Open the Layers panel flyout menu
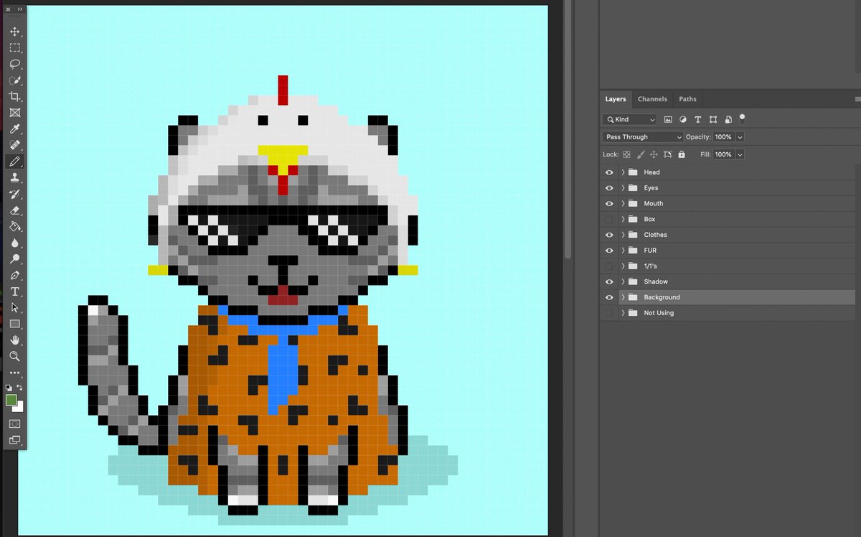The width and height of the screenshot is (861, 537). coord(857,99)
